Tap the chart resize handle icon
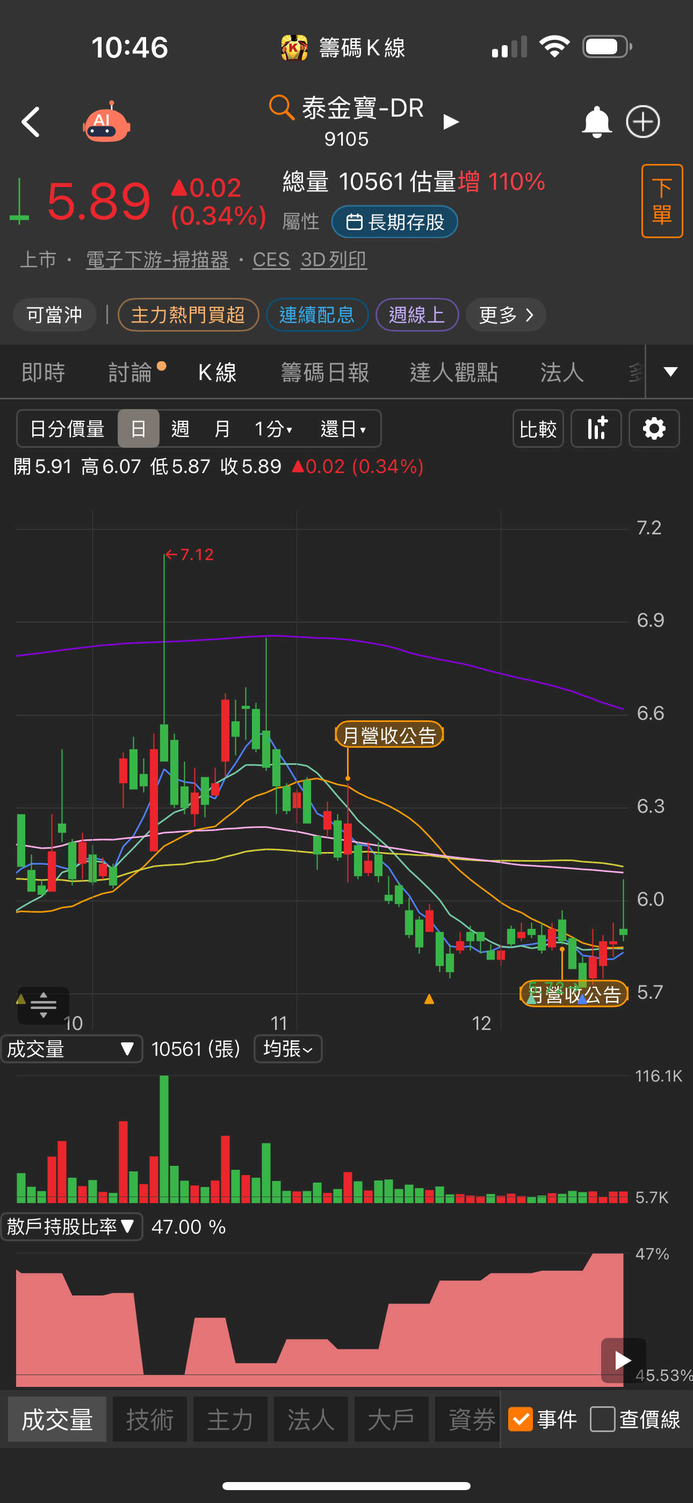The height and width of the screenshot is (1503, 693). point(43,1005)
